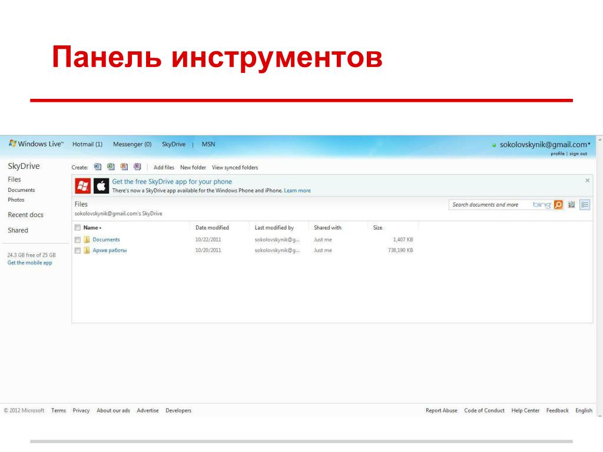Click the Bing search button
The height and width of the screenshot is (452, 603).
coord(558,205)
